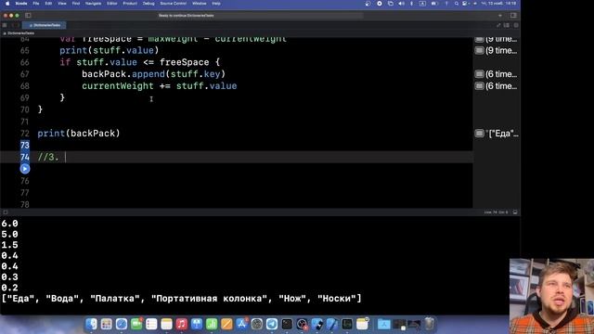Open Numbers from the Dock
The image size is (594, 334).
coord(212,324)
